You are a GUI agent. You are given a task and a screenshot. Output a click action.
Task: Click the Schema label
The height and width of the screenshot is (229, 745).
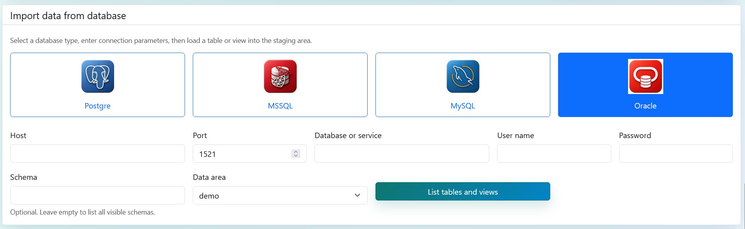23,177
